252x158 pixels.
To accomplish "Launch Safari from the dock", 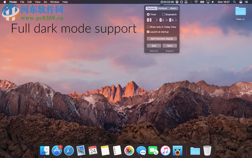I will 69,150.
